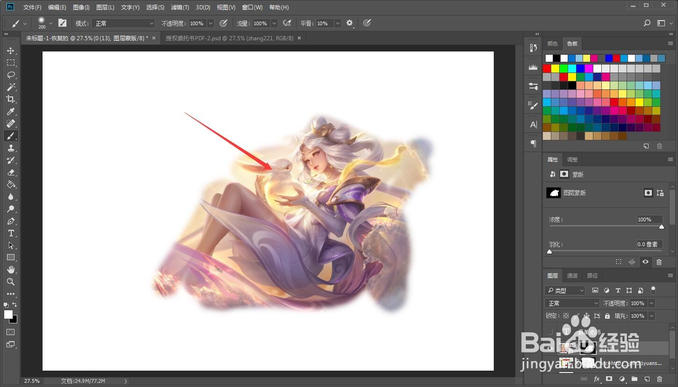Image resolution: width=678 pixels, height=387 pixels.
Task: Toggle filter for type layers
Action: click(x=618, y=290)
